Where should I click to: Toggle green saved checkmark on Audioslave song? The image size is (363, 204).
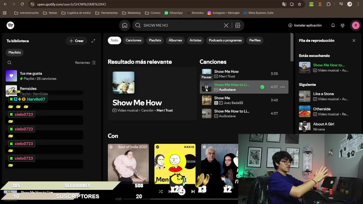262,87
